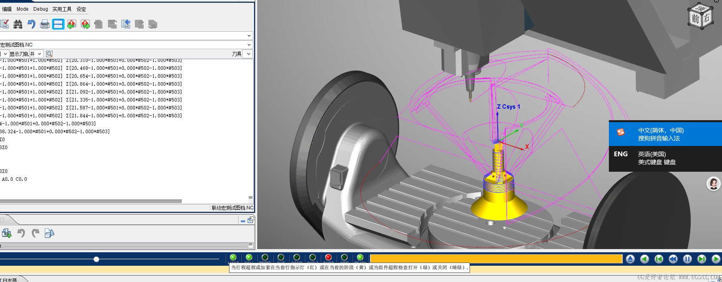Click the NC editor horizontal scrollbar
The width and height of the screenshot is (722, 282).
tap(91, 201)
